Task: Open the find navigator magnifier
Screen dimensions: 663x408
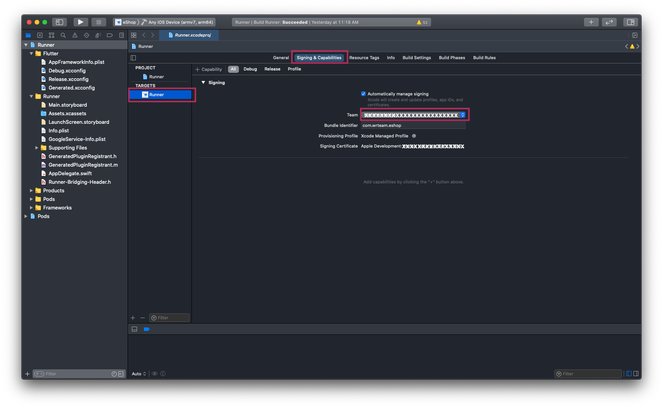Action: [63, 35]
